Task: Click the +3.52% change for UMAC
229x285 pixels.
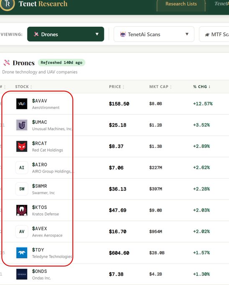Action: pos(201,125)
